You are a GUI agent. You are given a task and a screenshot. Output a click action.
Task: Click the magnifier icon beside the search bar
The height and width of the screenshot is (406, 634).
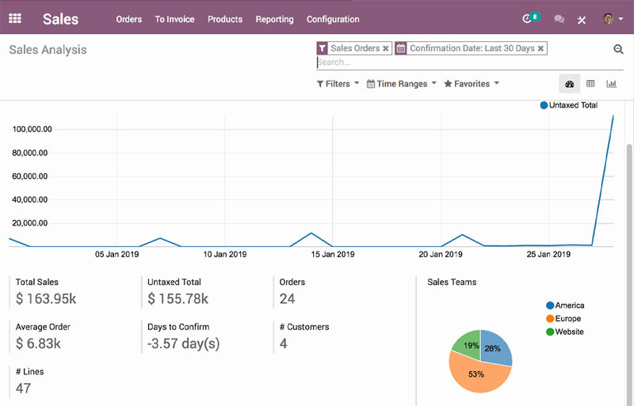(x=618, y=49)
